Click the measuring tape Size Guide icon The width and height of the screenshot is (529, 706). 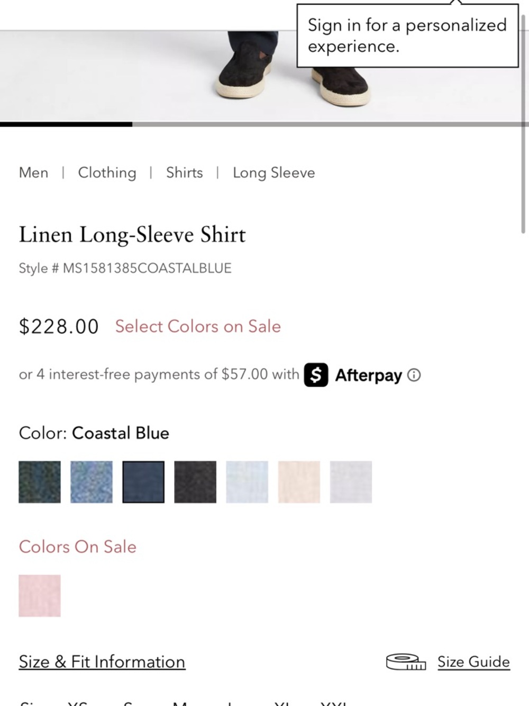coord(406,662)
